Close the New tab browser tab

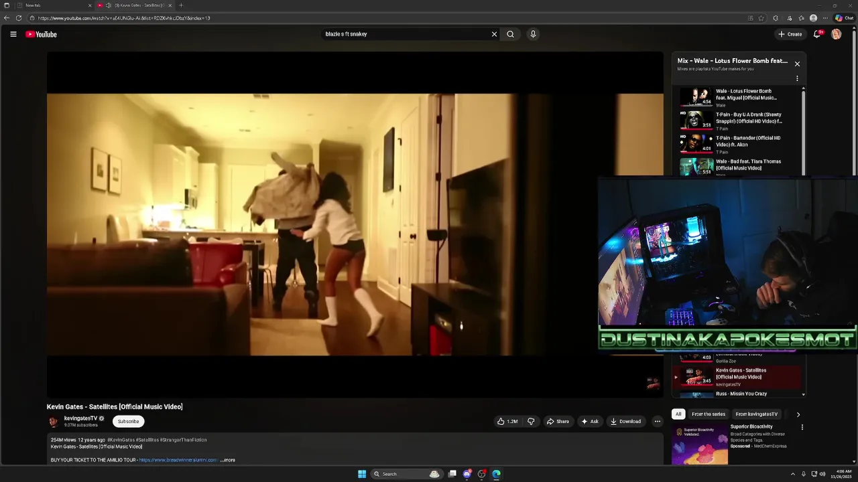click(90, 5)
